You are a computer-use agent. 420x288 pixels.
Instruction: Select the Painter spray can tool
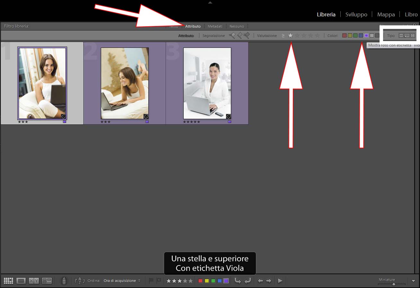click(x=64, y=281)
